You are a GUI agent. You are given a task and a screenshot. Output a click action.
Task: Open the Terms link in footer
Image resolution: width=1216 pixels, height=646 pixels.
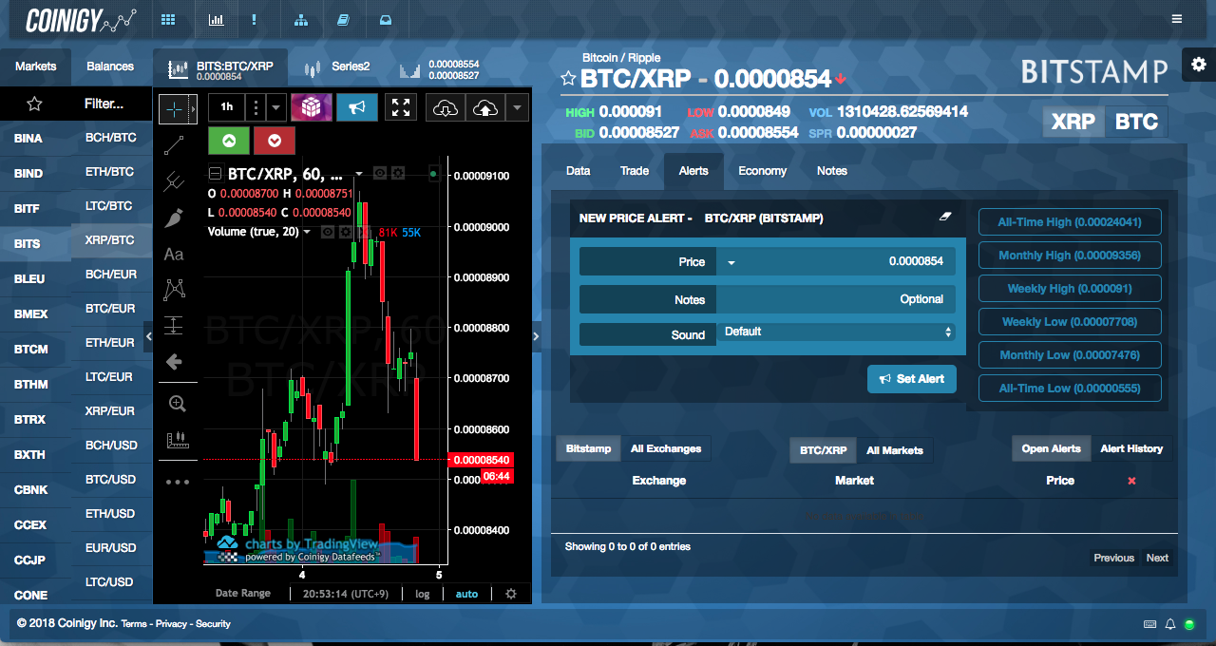pyautogui.click(x=134, y=624)
